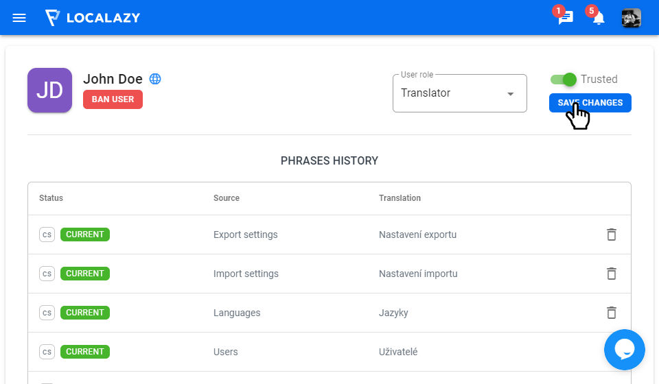
Task: Click the Localazy logo
Action: 93,18
